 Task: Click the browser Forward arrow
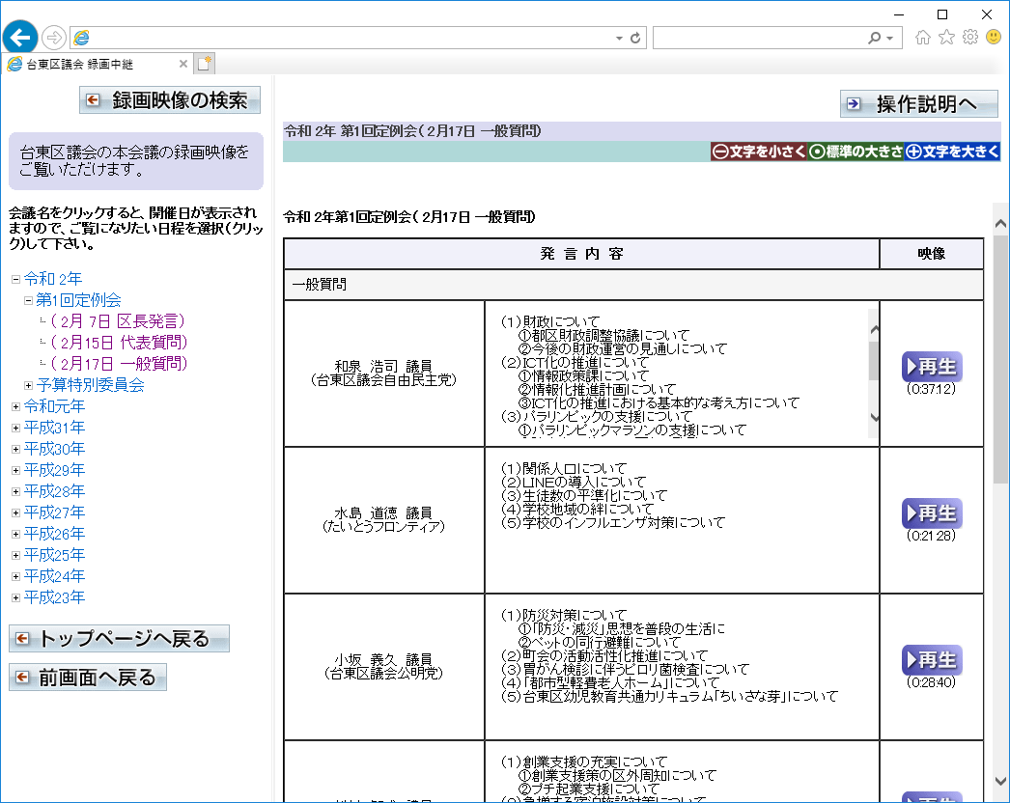(x=54, y=38)
